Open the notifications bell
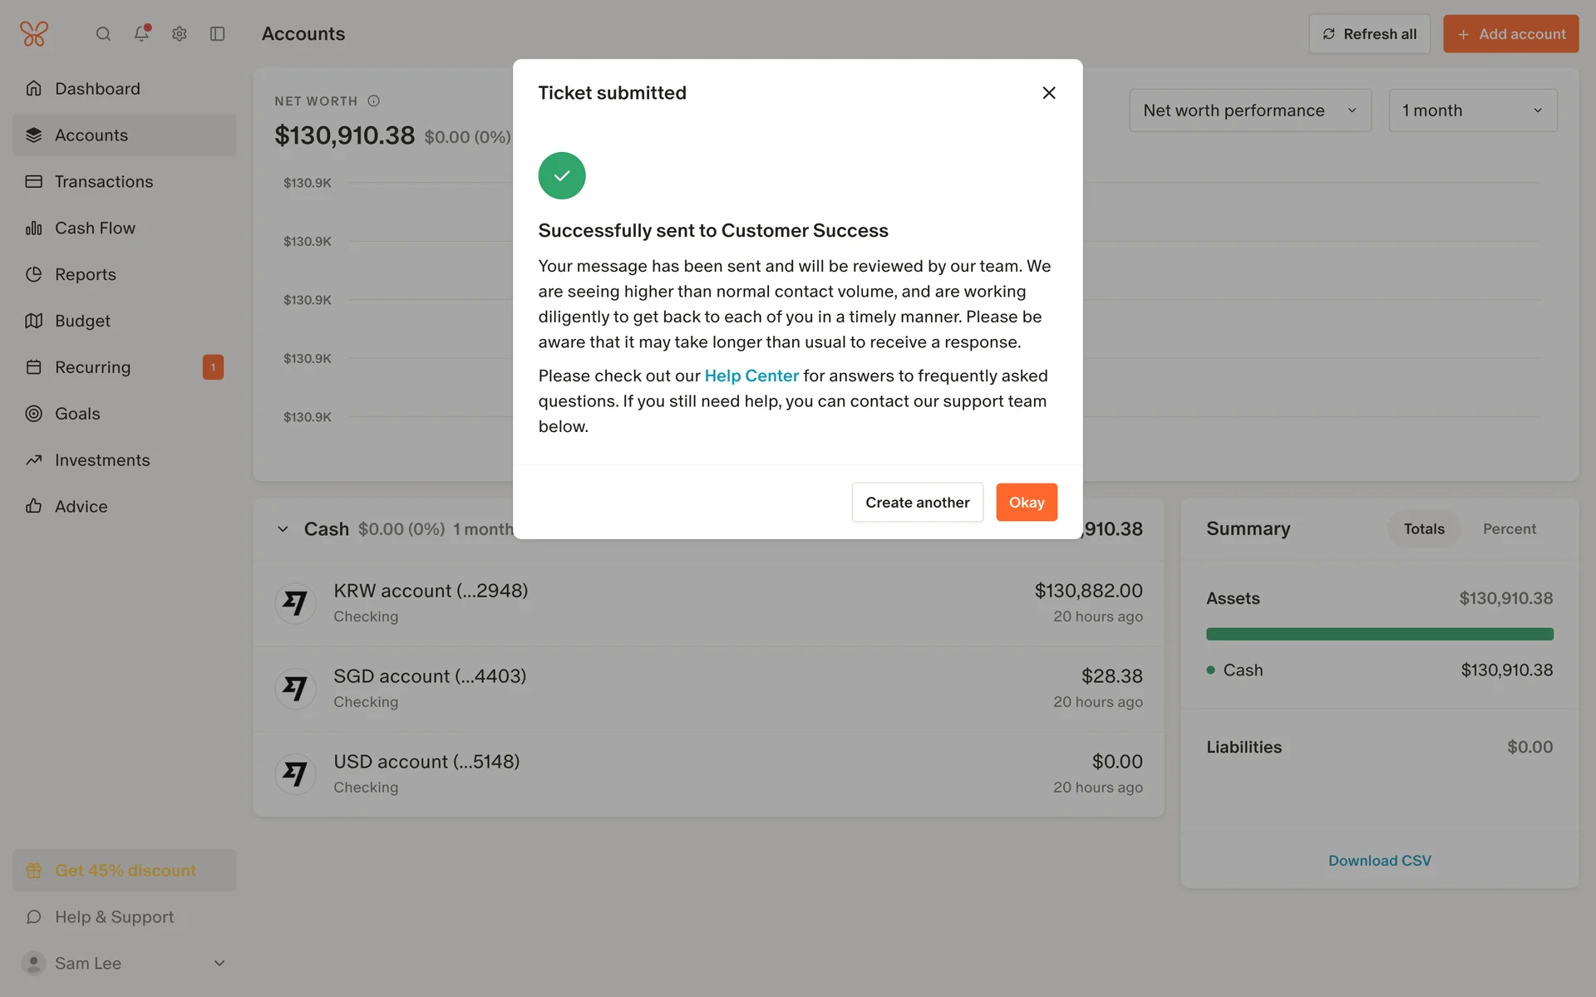 [141, 33]
